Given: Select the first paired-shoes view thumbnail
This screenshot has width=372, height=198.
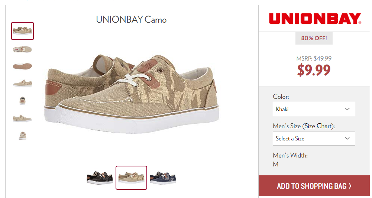Looking at the screenshot, I should pos(22,31).
